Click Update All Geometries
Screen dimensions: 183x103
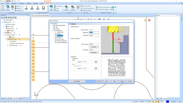(x=103, y=7)
